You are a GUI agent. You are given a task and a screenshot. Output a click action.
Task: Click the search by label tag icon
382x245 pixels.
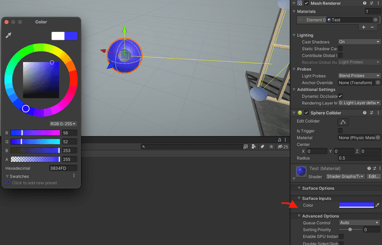point(262,147)
